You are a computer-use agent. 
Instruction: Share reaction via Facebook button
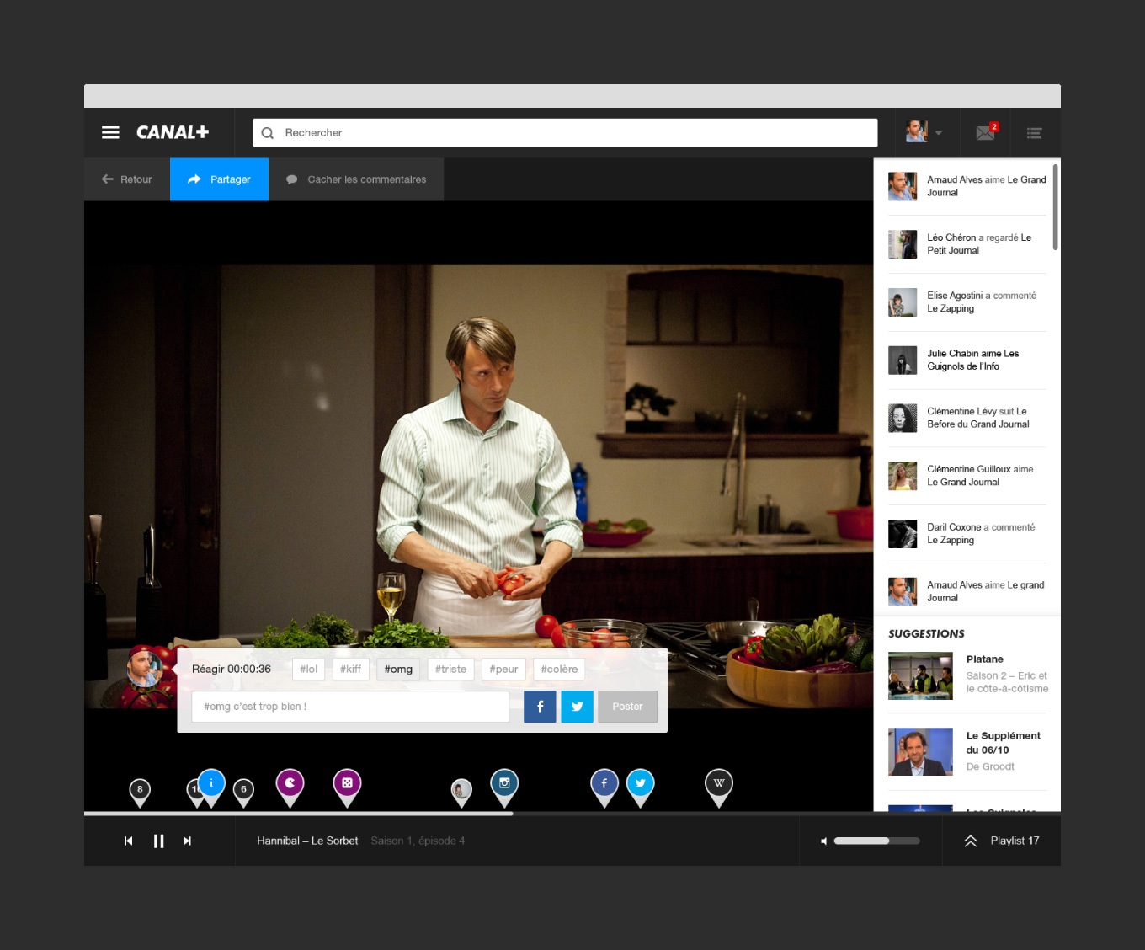click(540, 707)
